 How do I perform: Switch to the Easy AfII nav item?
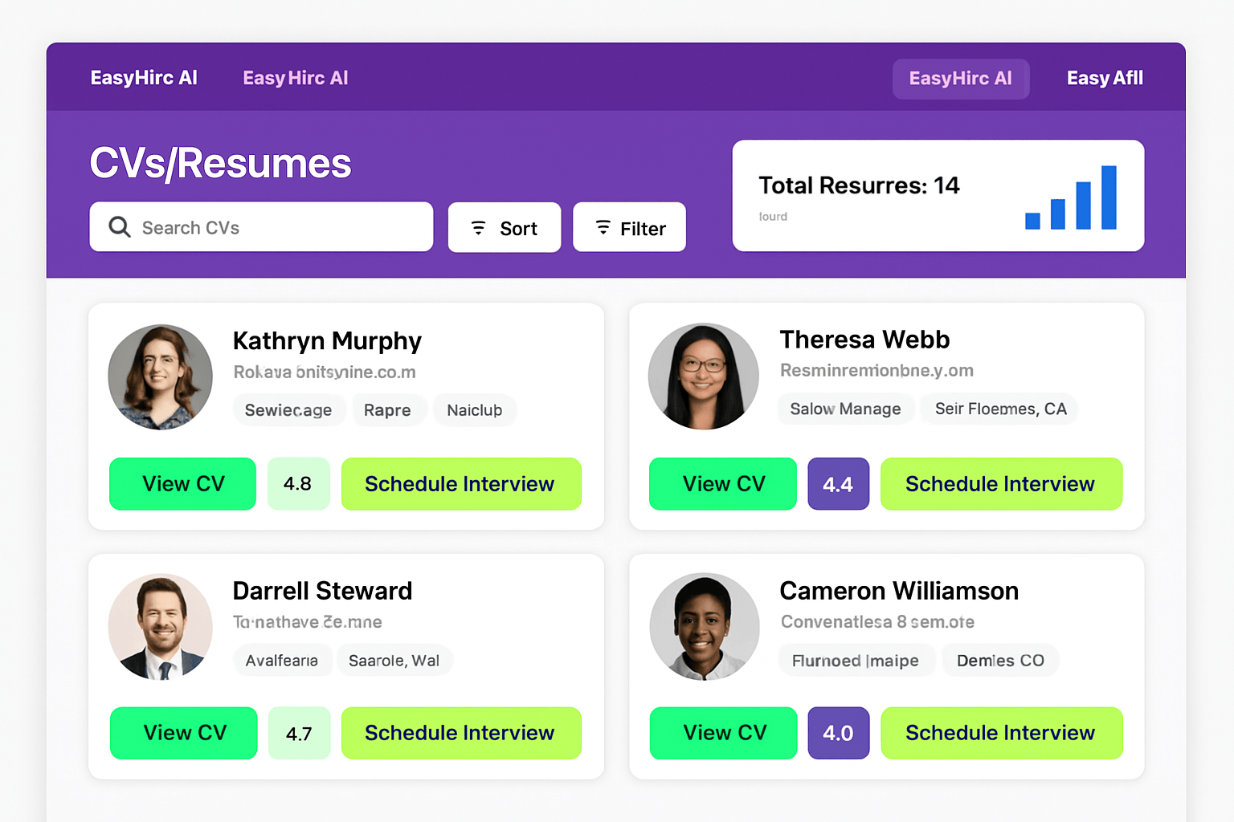point(1105,77)
